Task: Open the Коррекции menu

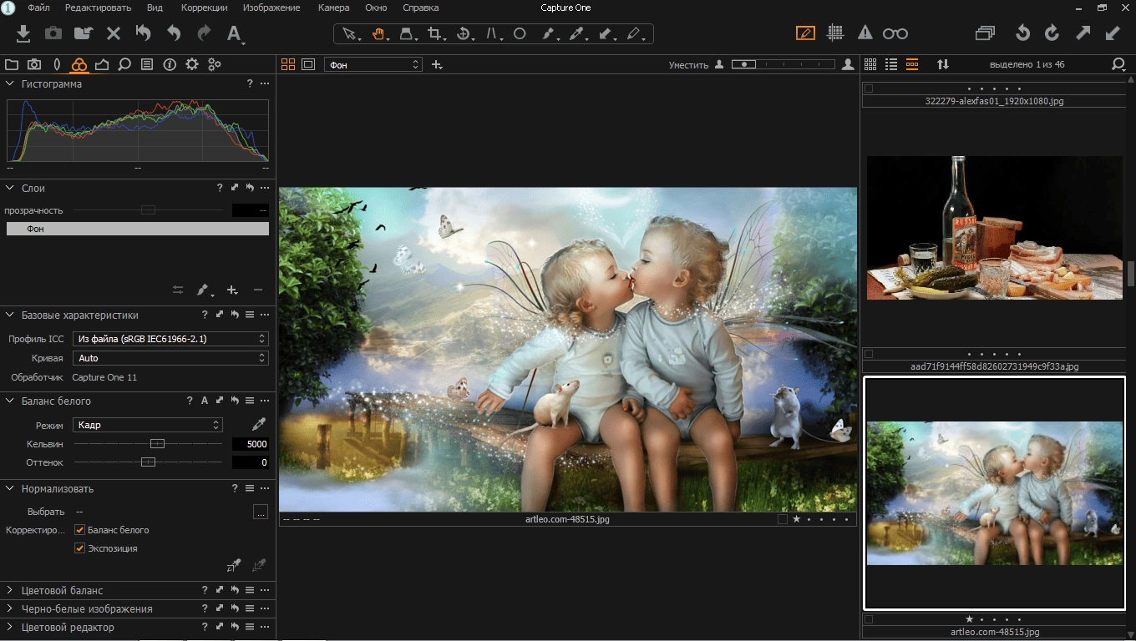Action: click(x=204, y=8)
